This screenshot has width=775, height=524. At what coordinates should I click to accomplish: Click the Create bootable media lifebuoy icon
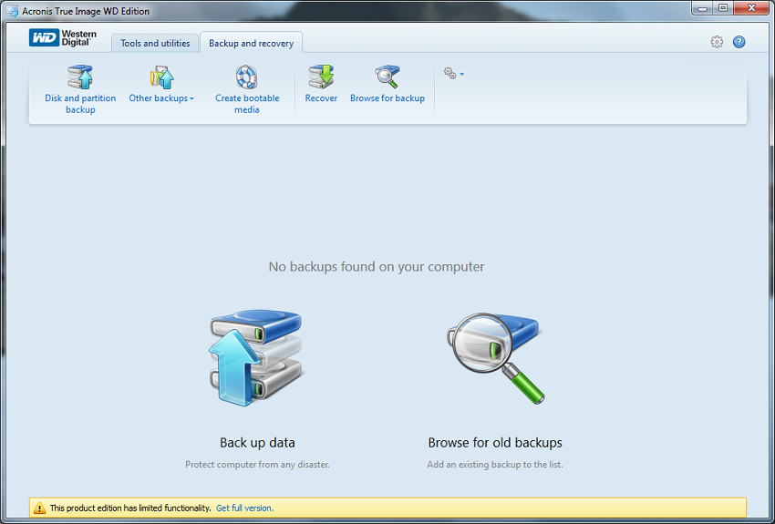(246, 77)
